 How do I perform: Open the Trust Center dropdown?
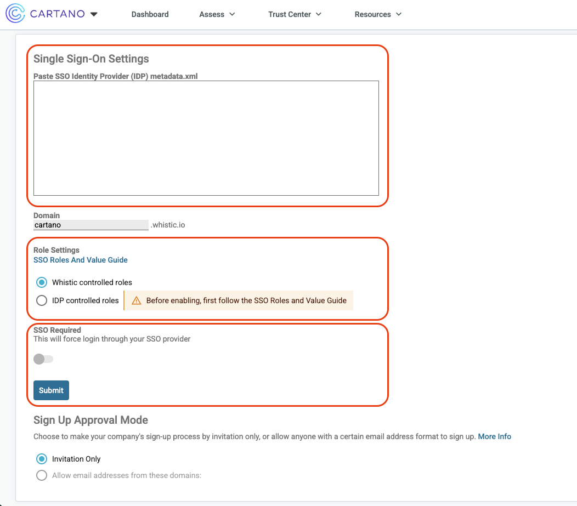click(x=295, y=14)
